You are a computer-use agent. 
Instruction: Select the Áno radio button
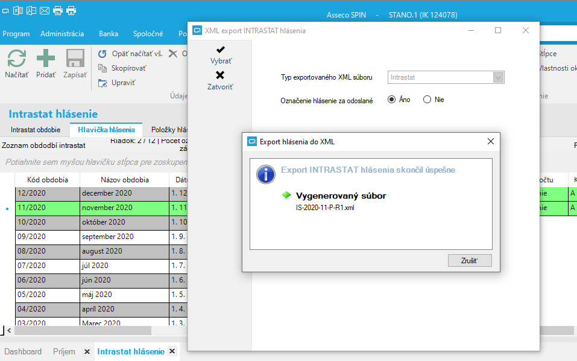(x=391, y=100)
